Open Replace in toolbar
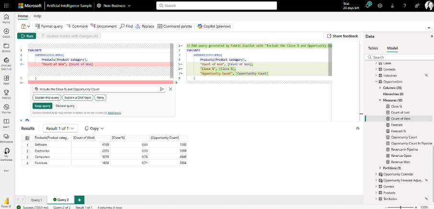The width and height of the screenshot is (434, 209). pyautogui.click(x=145, y=26)
